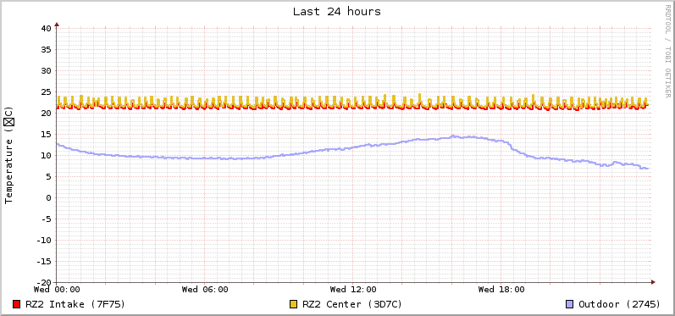
Task: Click the yellow RZ2 Center legend swatch
Action: pos(294,304)
